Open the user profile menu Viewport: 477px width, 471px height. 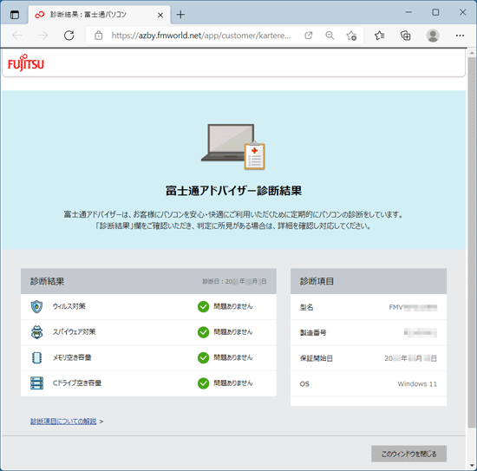[x=433, y=36]
